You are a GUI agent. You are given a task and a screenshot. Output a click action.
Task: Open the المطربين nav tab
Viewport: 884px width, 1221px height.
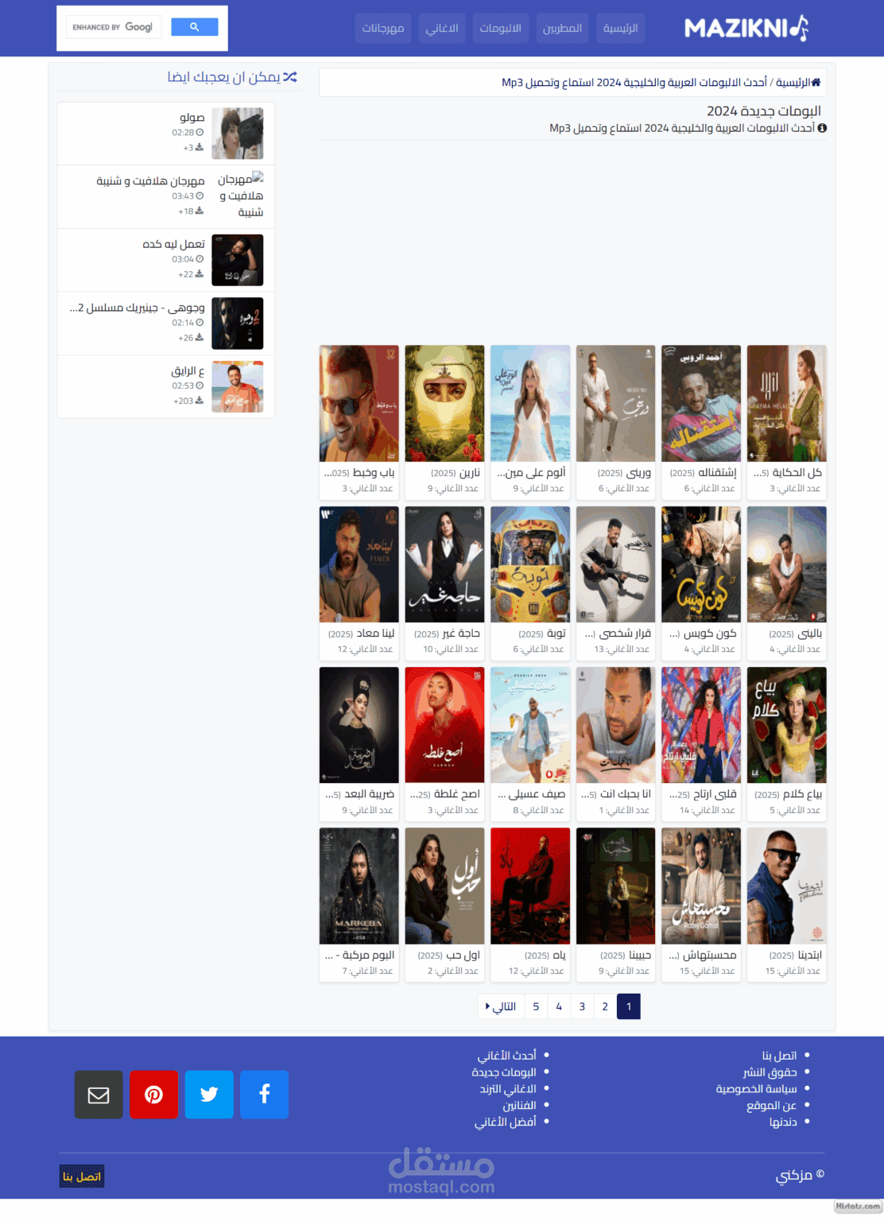click(562, 28)
